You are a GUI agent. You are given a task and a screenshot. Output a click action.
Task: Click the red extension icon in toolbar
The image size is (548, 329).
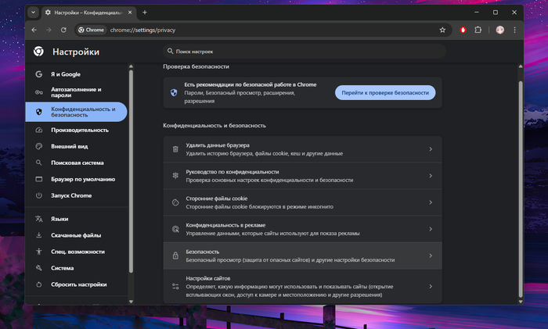click(463, 30)
